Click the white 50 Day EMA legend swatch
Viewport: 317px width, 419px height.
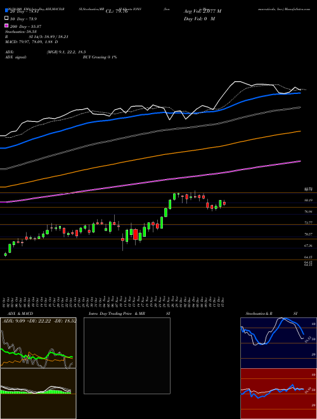tap(6, 18)
